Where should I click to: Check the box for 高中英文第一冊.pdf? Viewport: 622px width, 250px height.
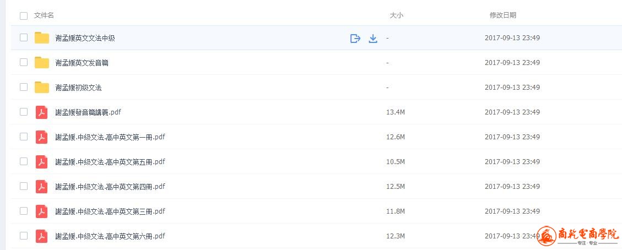[24, 137]
